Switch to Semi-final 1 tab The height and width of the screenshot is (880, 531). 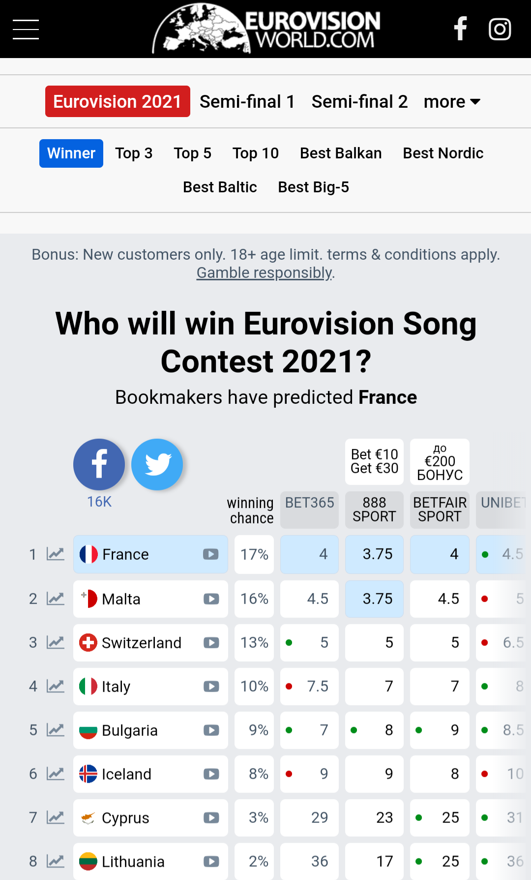tap(247, 102)
